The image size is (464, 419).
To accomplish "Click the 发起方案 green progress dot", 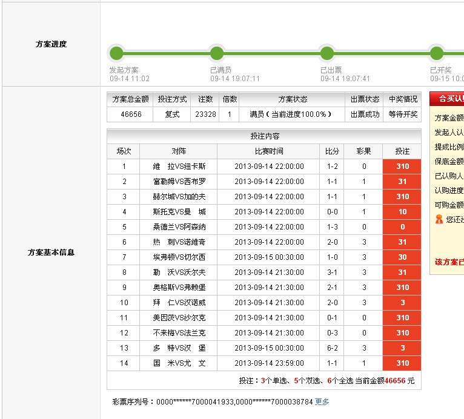I will click(116, 53).
